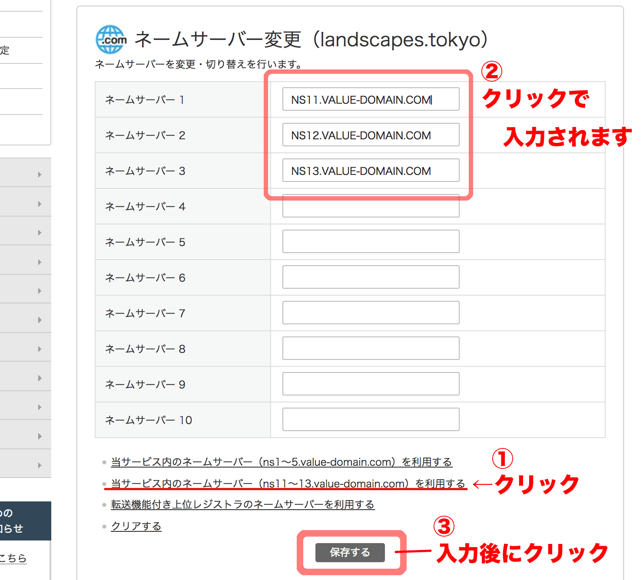
Task: Click the ネームサーバー 10 input field
Action: 371,419
